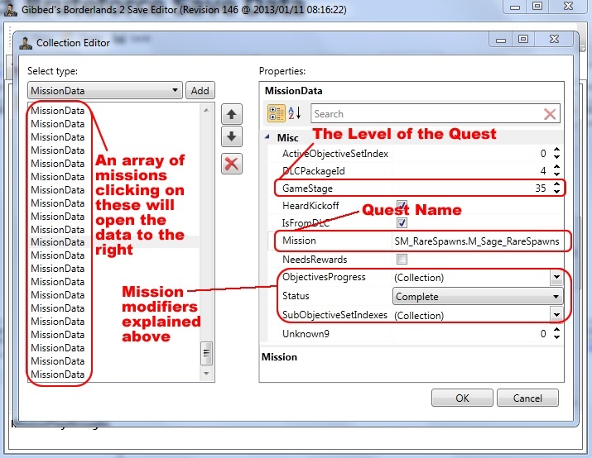Minimize the Collection Editor dialog

pyautogui.click(x=501, y=40)
